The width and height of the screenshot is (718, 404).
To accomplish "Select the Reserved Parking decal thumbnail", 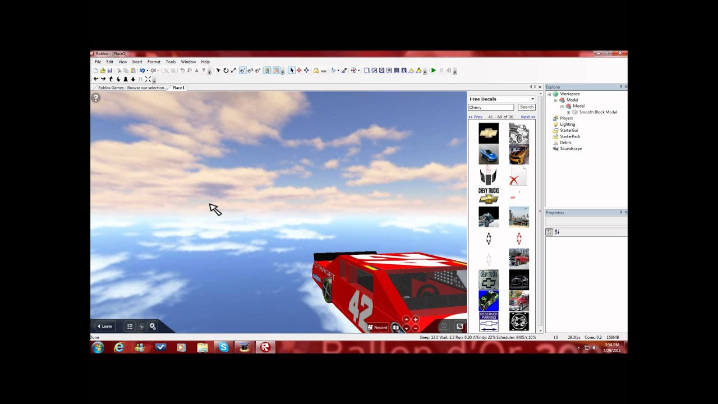I will coord(489,322).
